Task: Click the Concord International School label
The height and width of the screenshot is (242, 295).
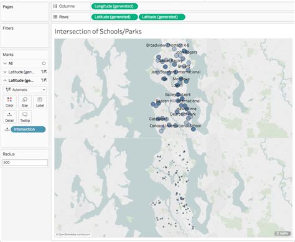Action: (x=176, y=126)
